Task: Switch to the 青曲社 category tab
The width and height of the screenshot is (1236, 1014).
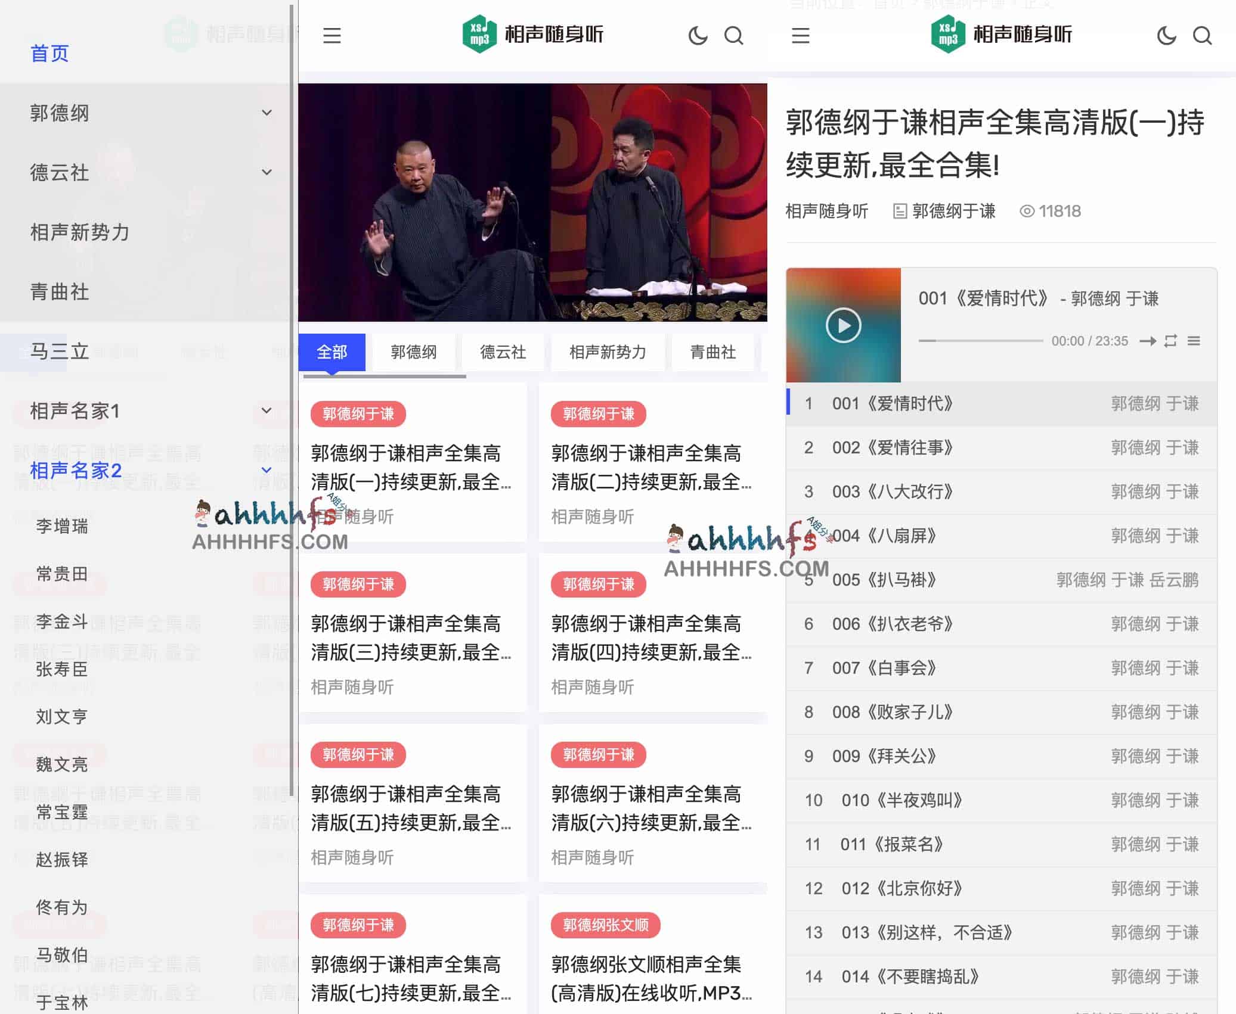Action: 713,352
